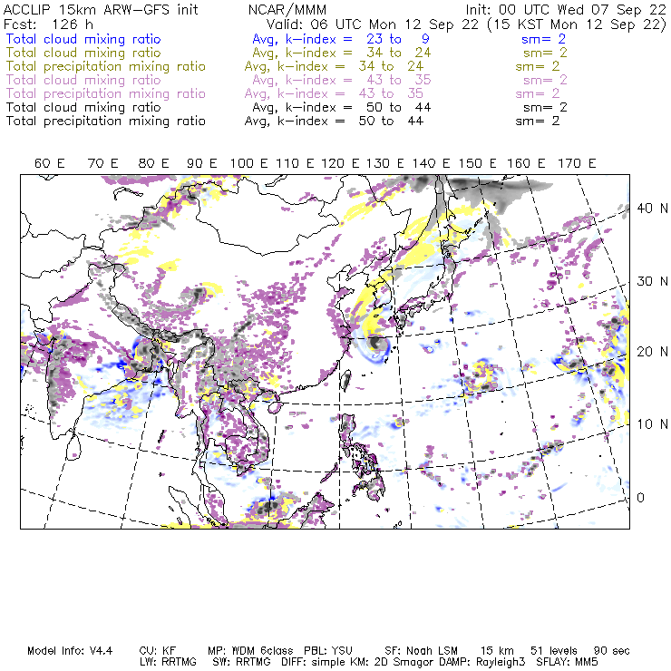Click the 'ACCLIP 15km ARW-GFS init' title text
This screenshot has width=671, height=671.
point(101,9)
